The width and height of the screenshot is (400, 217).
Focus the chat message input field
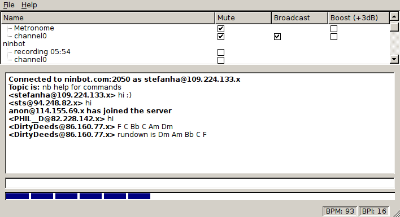200,183
